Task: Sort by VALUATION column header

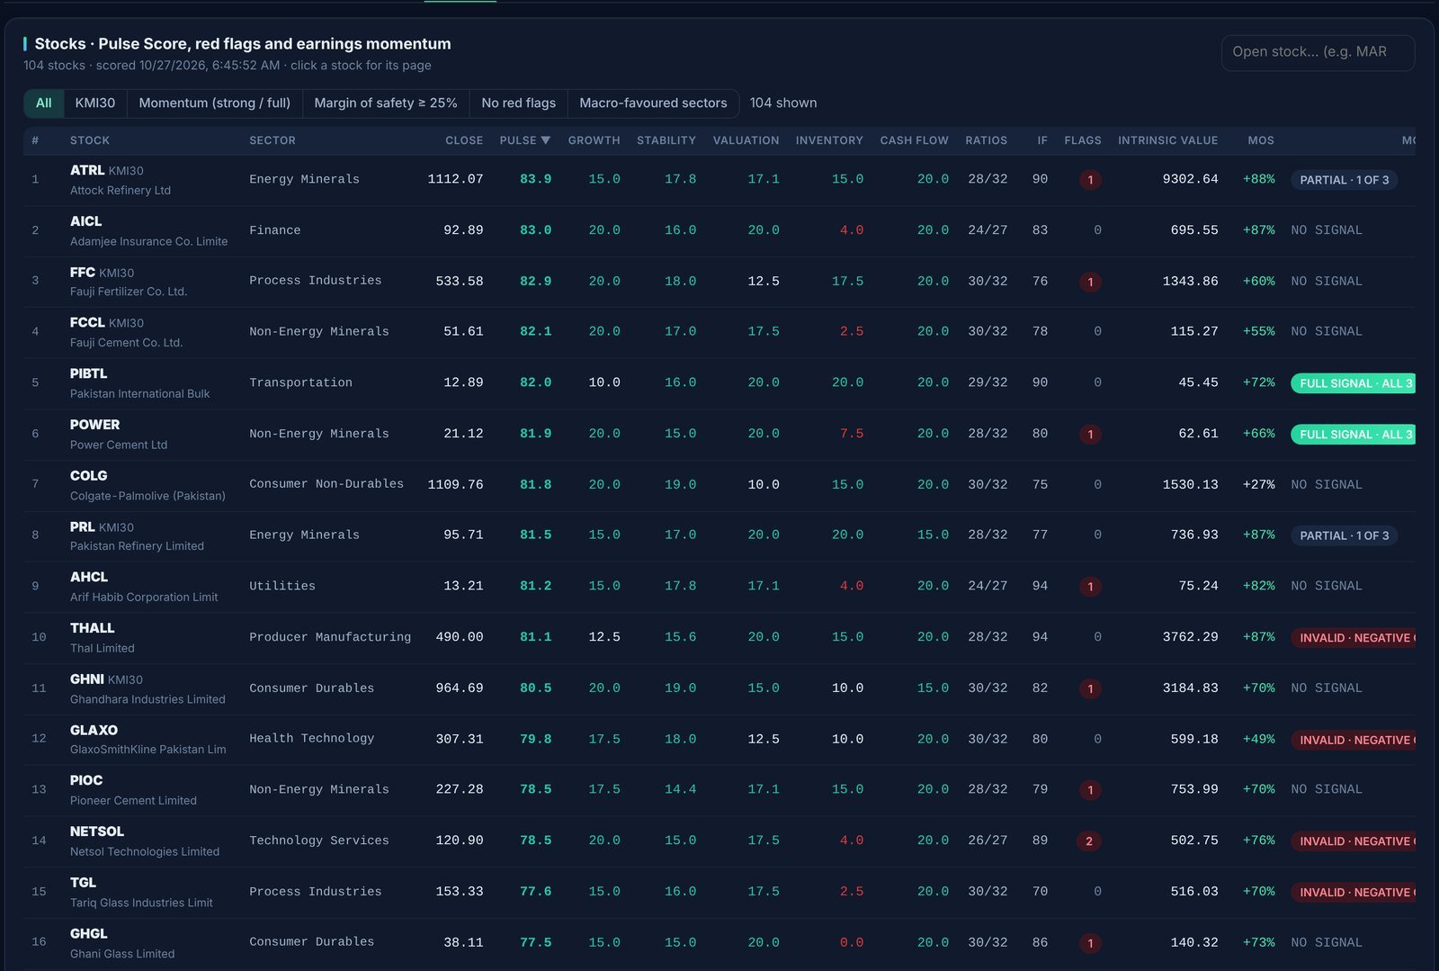Action: point(746,140)
